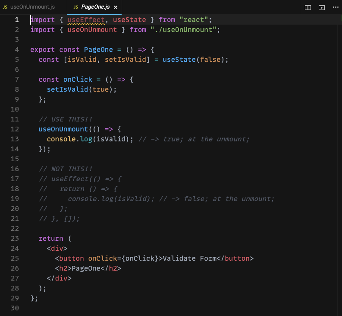Switch to the useOnUnmount.js tab
This screenshot has width=342, height=316.
(x=32, y=7)
